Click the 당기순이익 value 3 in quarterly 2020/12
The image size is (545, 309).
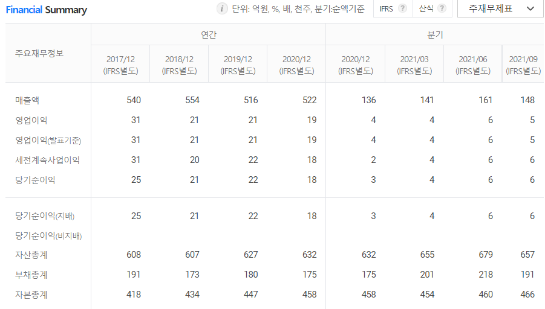coord(373,180)
